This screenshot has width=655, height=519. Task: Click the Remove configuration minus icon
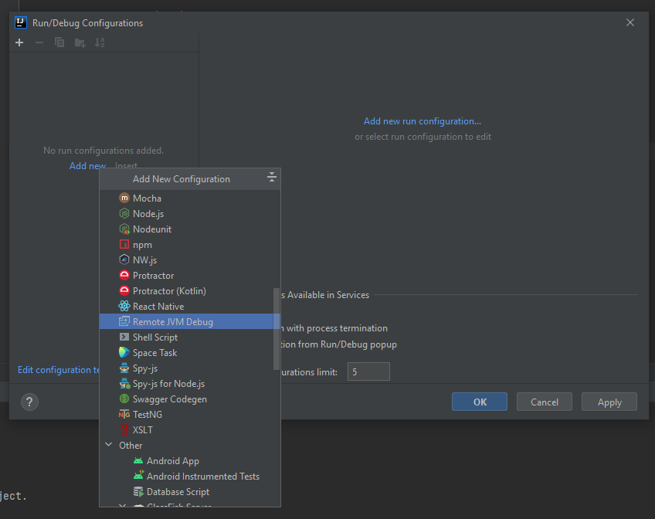coord(39,42)
